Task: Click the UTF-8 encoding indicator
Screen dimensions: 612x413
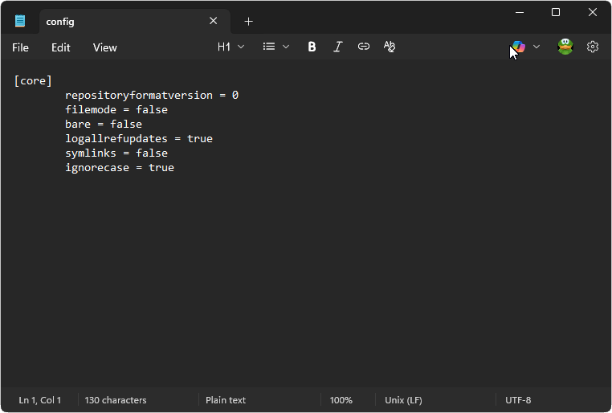Action: [x=518, y=400]
